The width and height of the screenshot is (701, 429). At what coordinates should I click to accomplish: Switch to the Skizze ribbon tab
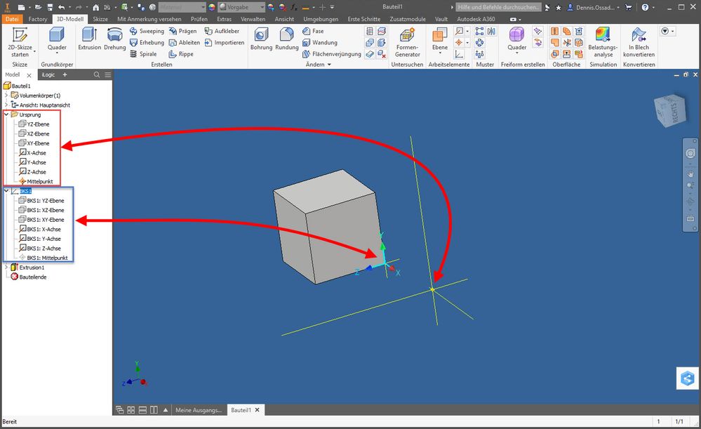pyautogui.click(x=100, y=19)
